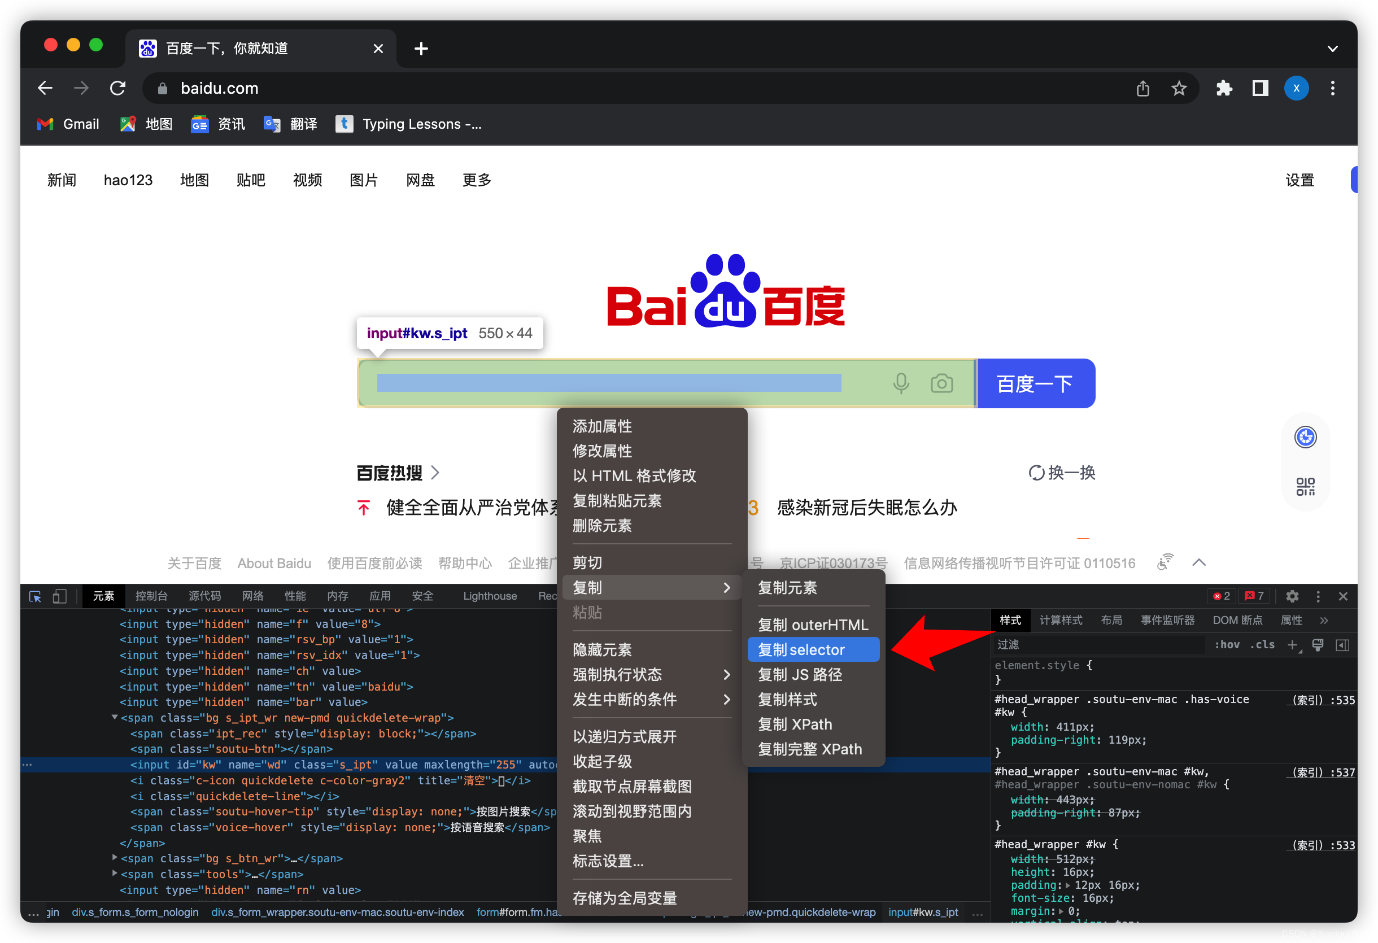The width and height of the screenshot is (1378, 943).
Task: Open a new tab with plus button
Action: point(421,49)
